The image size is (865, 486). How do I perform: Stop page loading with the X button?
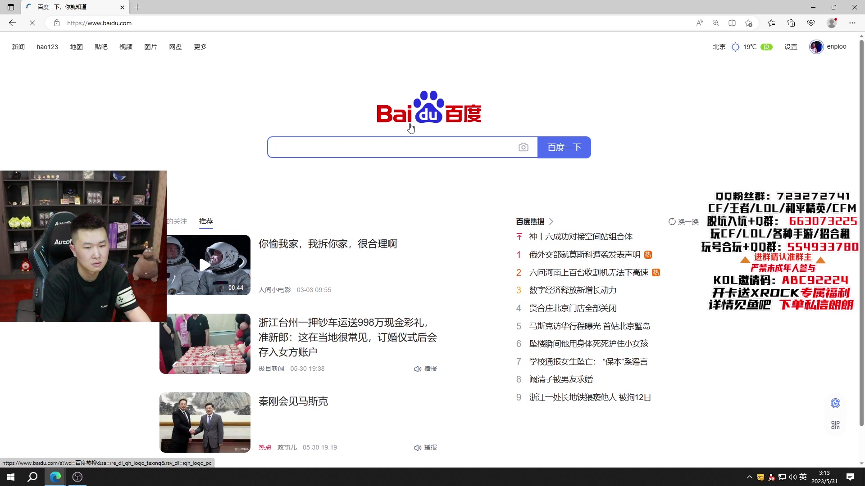[32, 23]
